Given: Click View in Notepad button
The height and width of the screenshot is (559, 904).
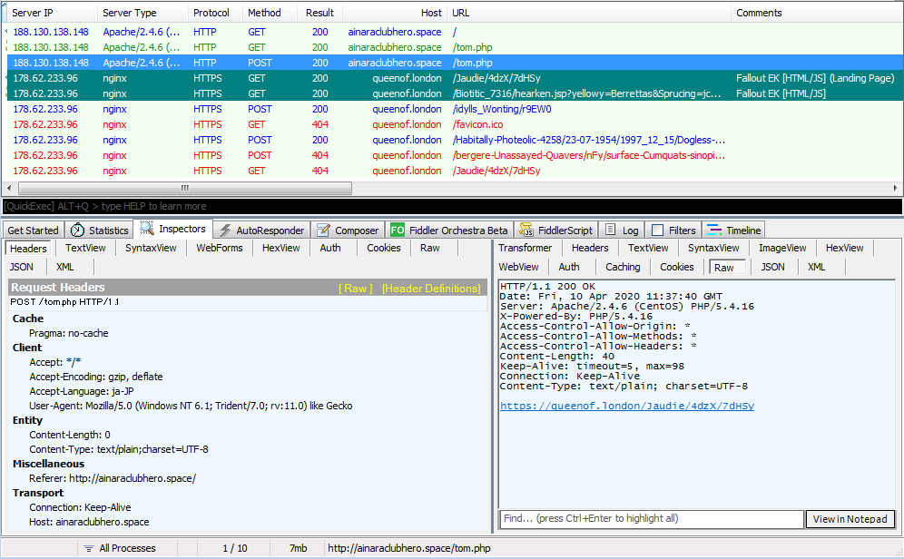Looking at the screenshot, I should [x=850, y=519].
